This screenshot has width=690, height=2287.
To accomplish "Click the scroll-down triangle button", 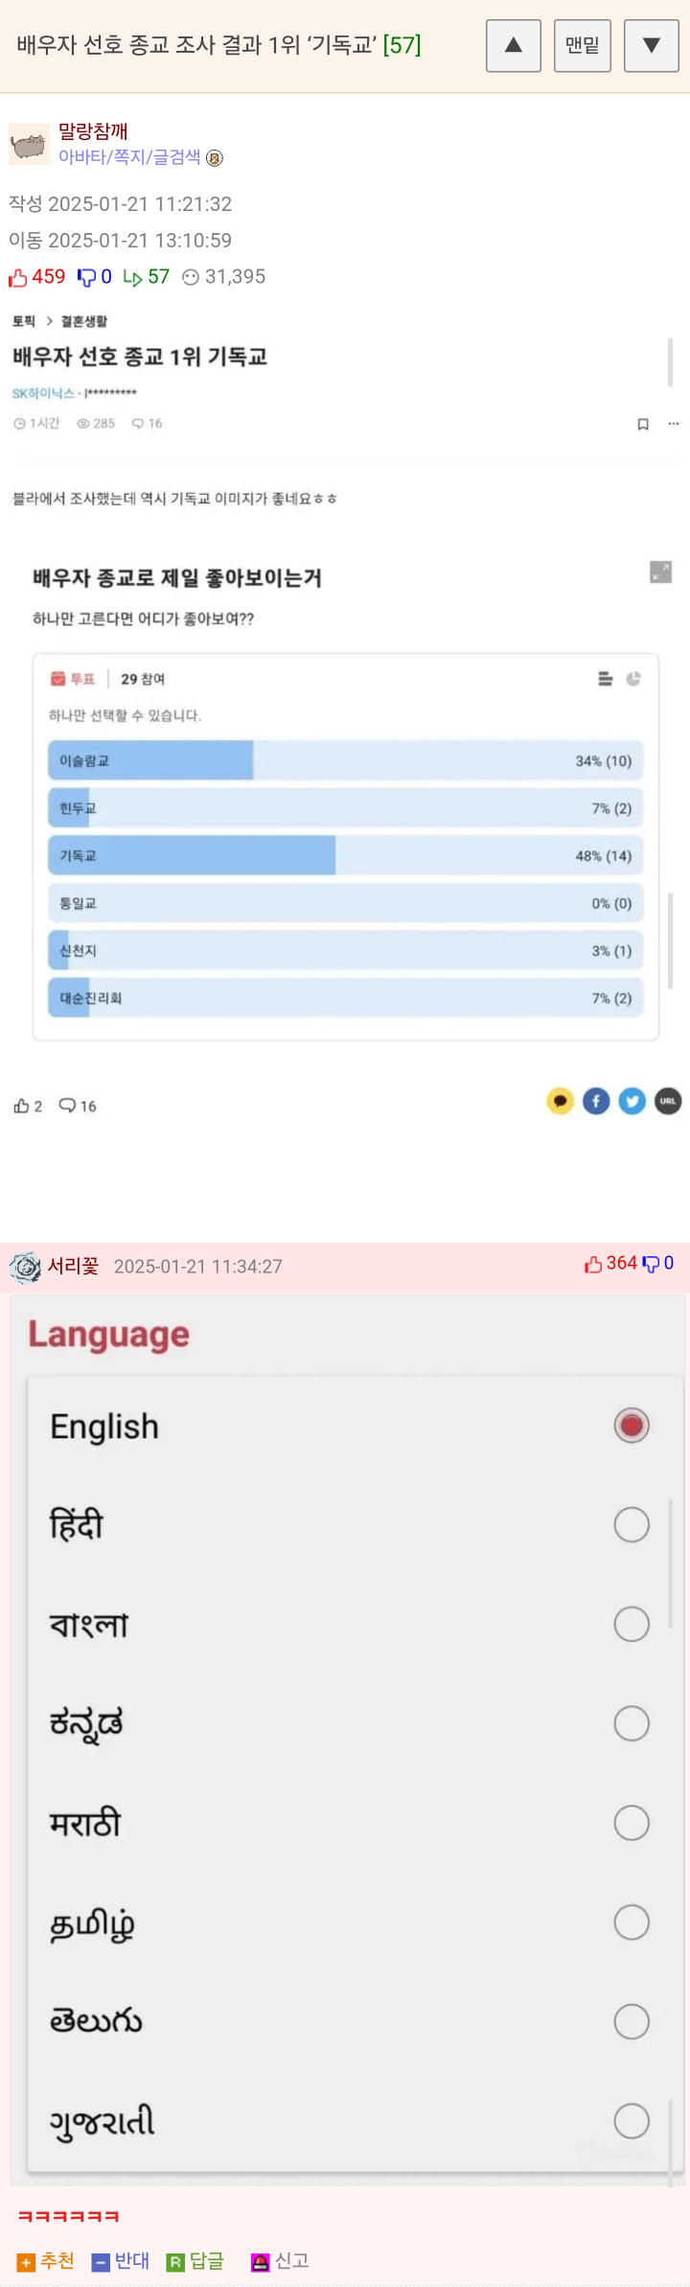I will tap(652, 45).
